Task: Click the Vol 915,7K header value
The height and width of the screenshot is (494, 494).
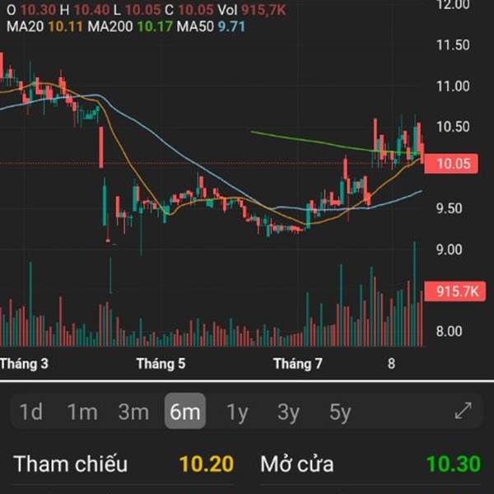Action: [252, 10]
